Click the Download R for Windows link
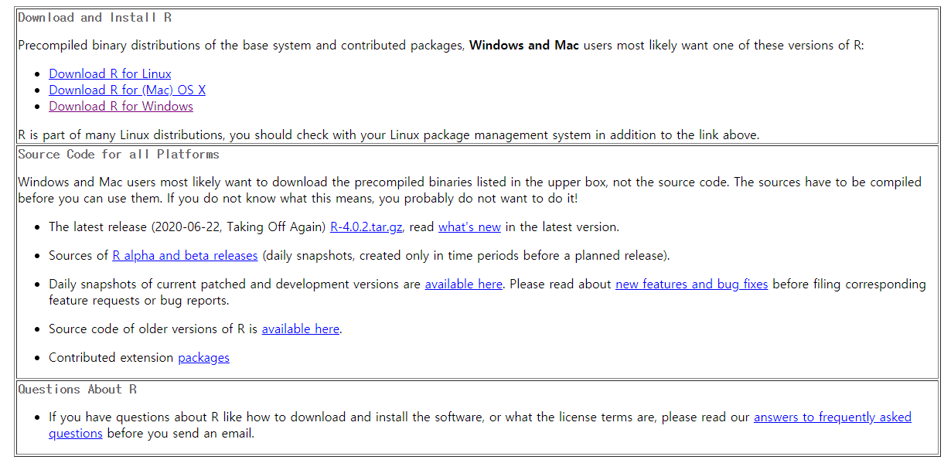The width and height of the screenshot is (951, 470). pos(121,106)
